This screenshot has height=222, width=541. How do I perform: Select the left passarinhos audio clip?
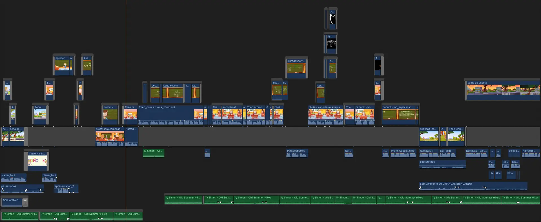(x=22, y=189)
